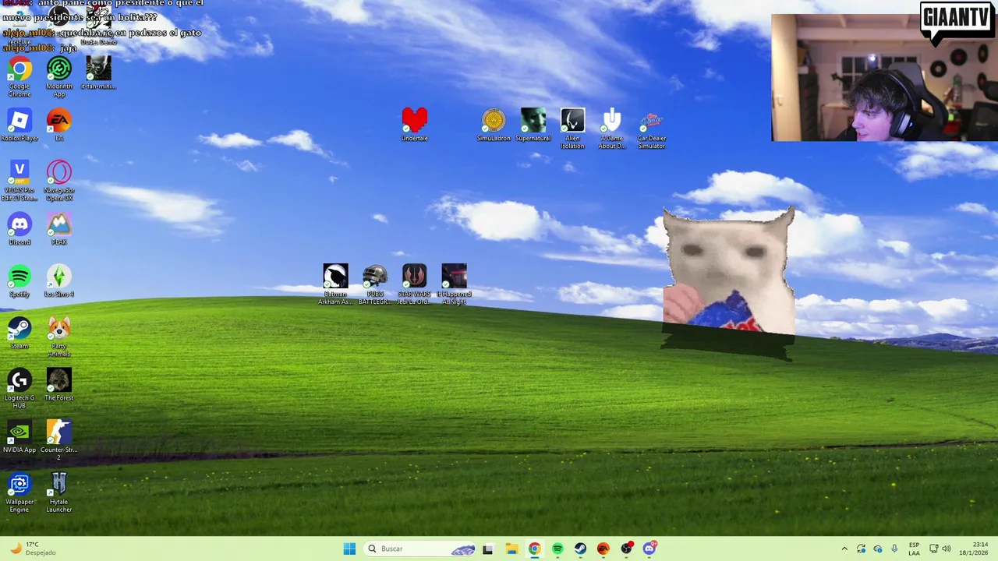The width and height of the screenshot is (998, 561).
Task: Click the Buscar taskbar search box
Action: coord(420,549)
